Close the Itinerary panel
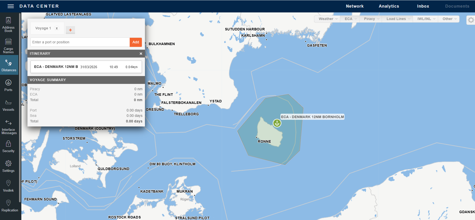Screen dimensions: 475x220 [x=141, y=53]
